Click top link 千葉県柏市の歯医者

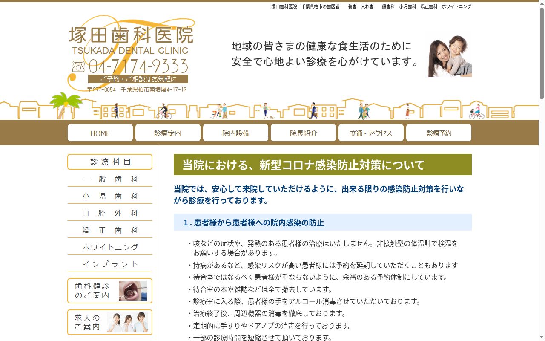pos(320,6)
